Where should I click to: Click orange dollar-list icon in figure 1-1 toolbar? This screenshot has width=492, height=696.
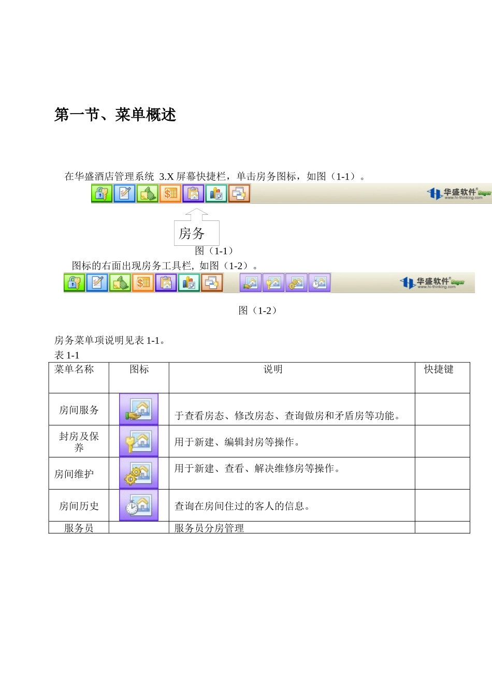170,193
